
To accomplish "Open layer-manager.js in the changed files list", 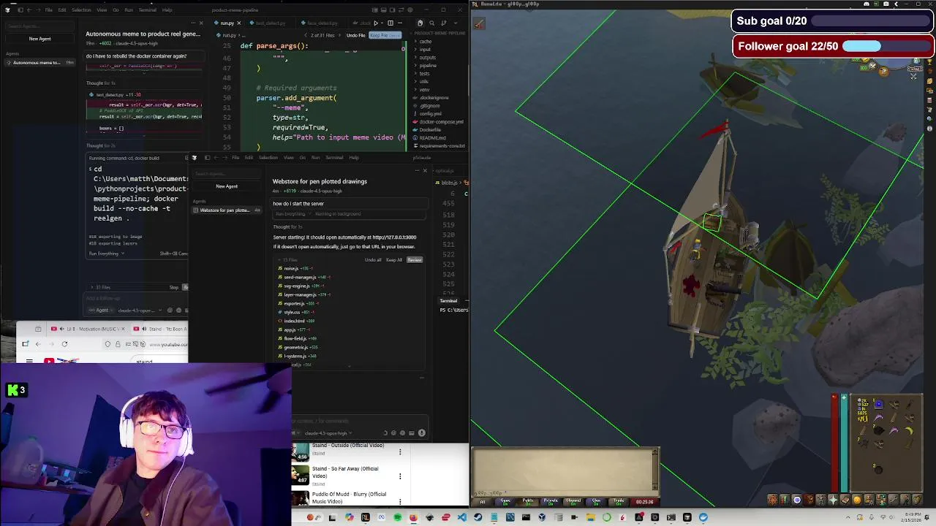I will pos(301,295).
